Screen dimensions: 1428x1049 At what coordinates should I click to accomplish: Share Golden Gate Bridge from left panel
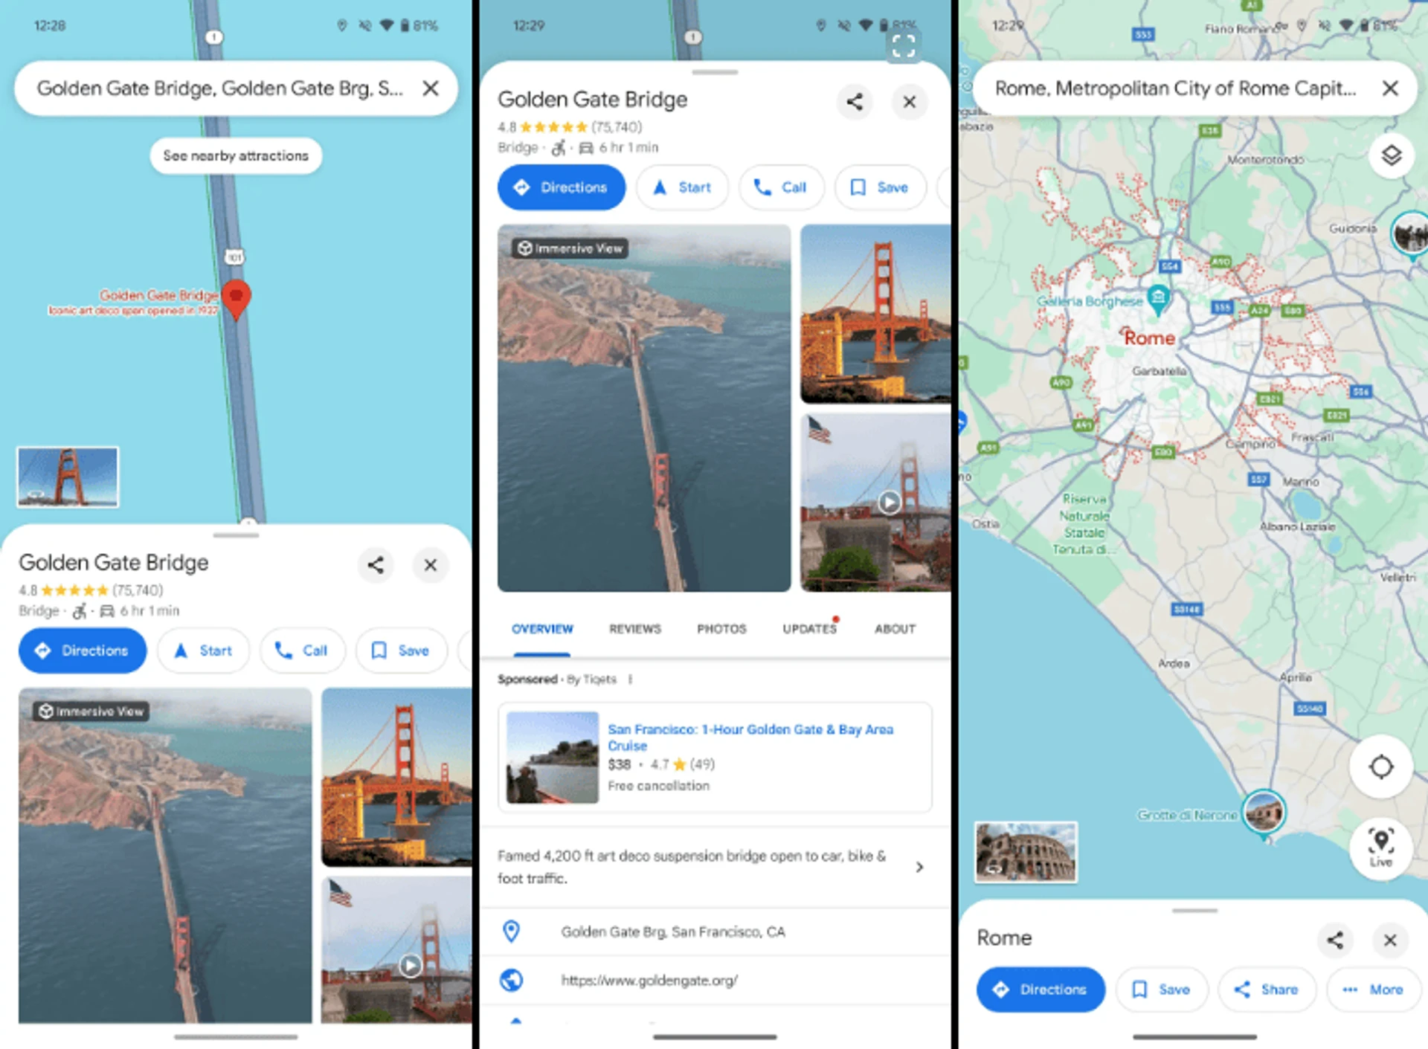376,565
